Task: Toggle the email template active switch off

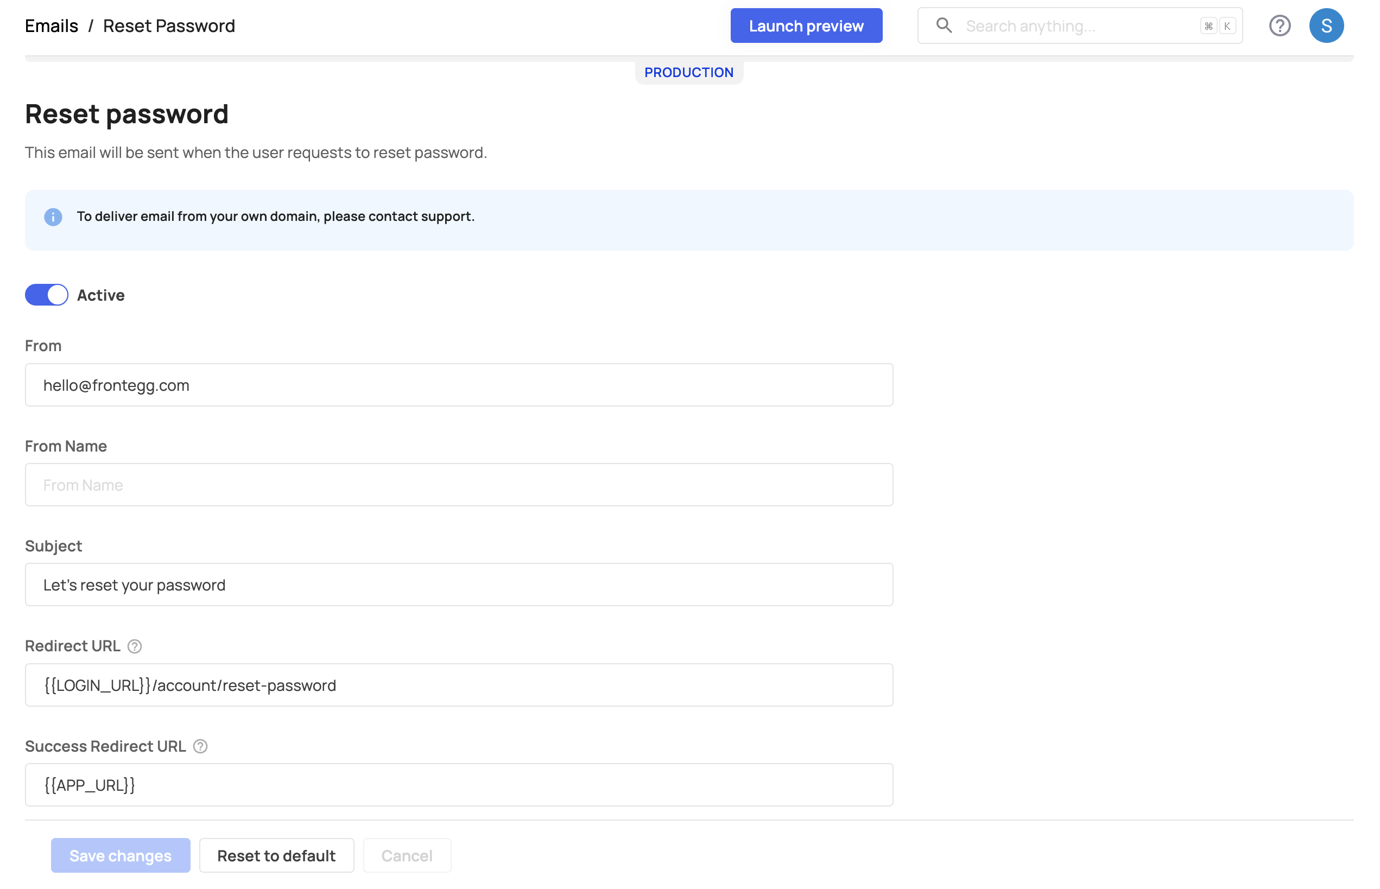Action: [x=46, y=294]
